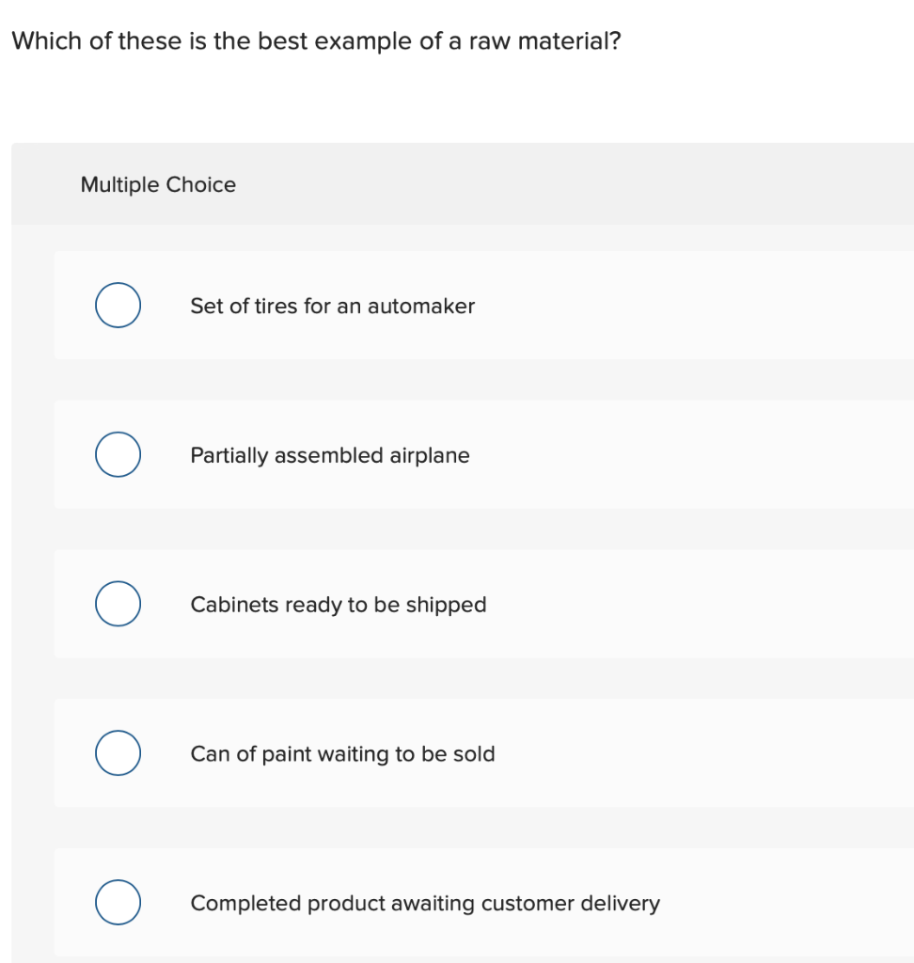
Task: Select the 'Partially assembled airplane' radio button
Action: [x=118, y=454]
